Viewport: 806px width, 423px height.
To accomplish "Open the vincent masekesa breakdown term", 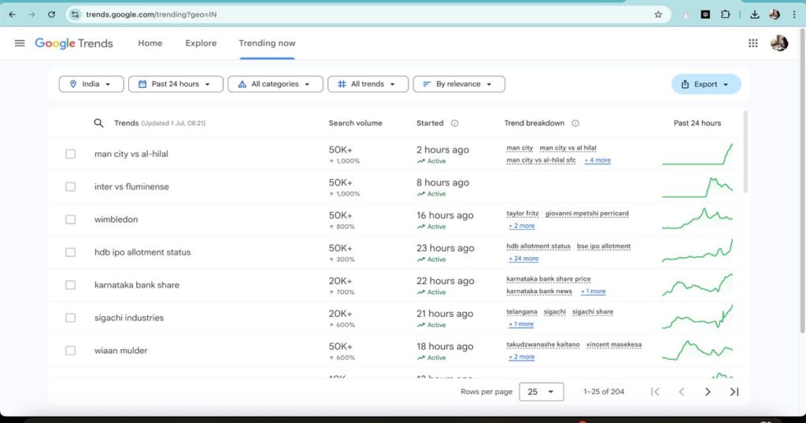I will click(614, 344).
